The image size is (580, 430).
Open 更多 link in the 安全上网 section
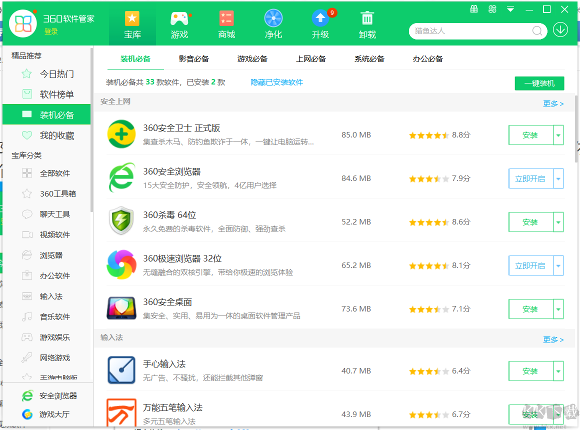[553, 103]
